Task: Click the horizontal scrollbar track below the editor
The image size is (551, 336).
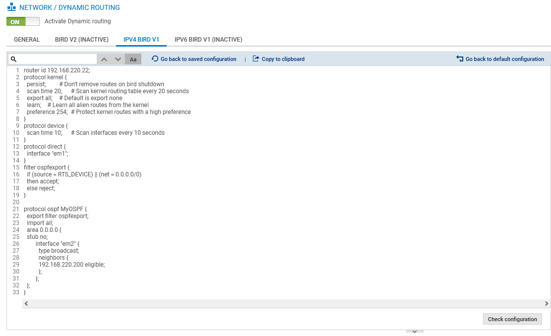Action: coord(286,303)
